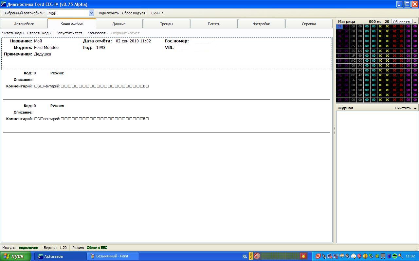Image resolution: width=419 pixels, height=261 pixels.
Task: Click the Windows пуск Start button
Action: pyautogui.click(x=14, y=256)
